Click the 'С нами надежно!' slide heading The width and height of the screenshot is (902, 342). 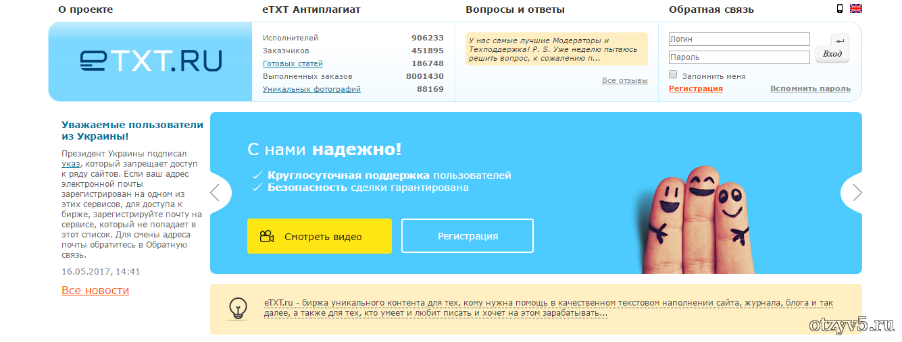[325, 150]
